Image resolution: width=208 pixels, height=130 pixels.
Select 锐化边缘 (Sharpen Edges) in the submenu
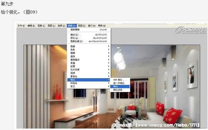pos(118,90)
